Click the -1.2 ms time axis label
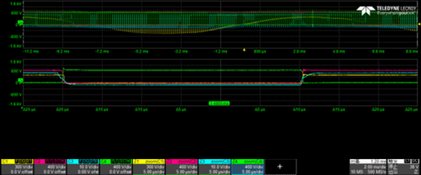 [220, 52]
